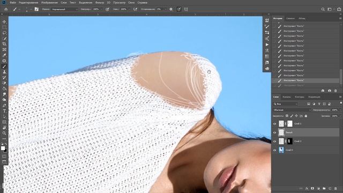Add layer style fx icon
This screenshot has height=193, width=343.
coord(307,188)
